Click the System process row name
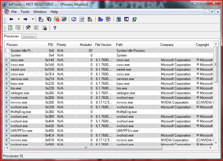Viewport: 223px width, 161px height. (x=16, y=55)
